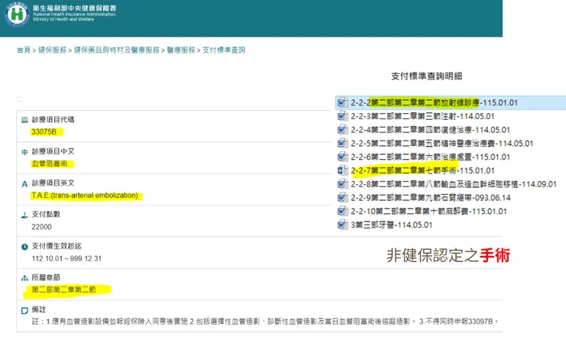Click Word icon beside 2-2-7 手術
This screenshot has height=340, width=566.
[342, 170]
